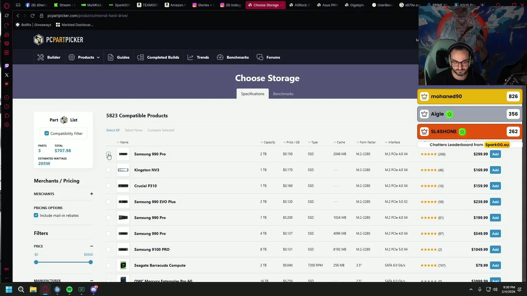Sort by Form Factor column
This screenshot has height=296, width=527.
point(366,142)
